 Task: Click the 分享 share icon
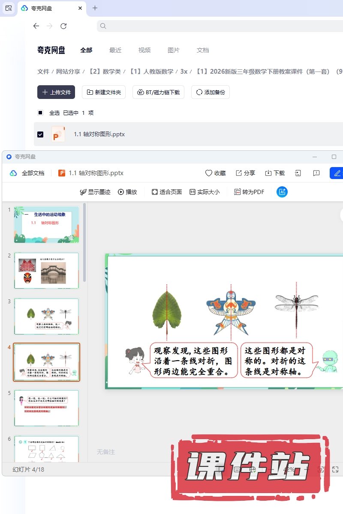[239, 173]
